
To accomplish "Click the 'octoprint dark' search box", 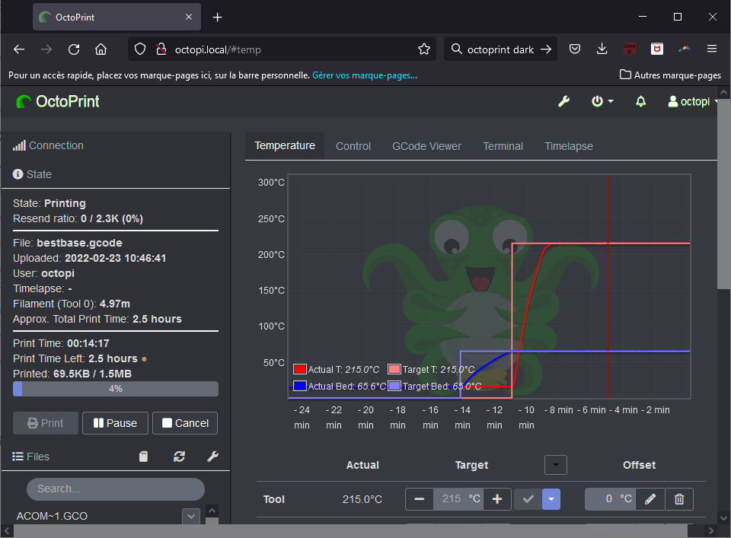I will pyautogui.click(x=500, y=49).
